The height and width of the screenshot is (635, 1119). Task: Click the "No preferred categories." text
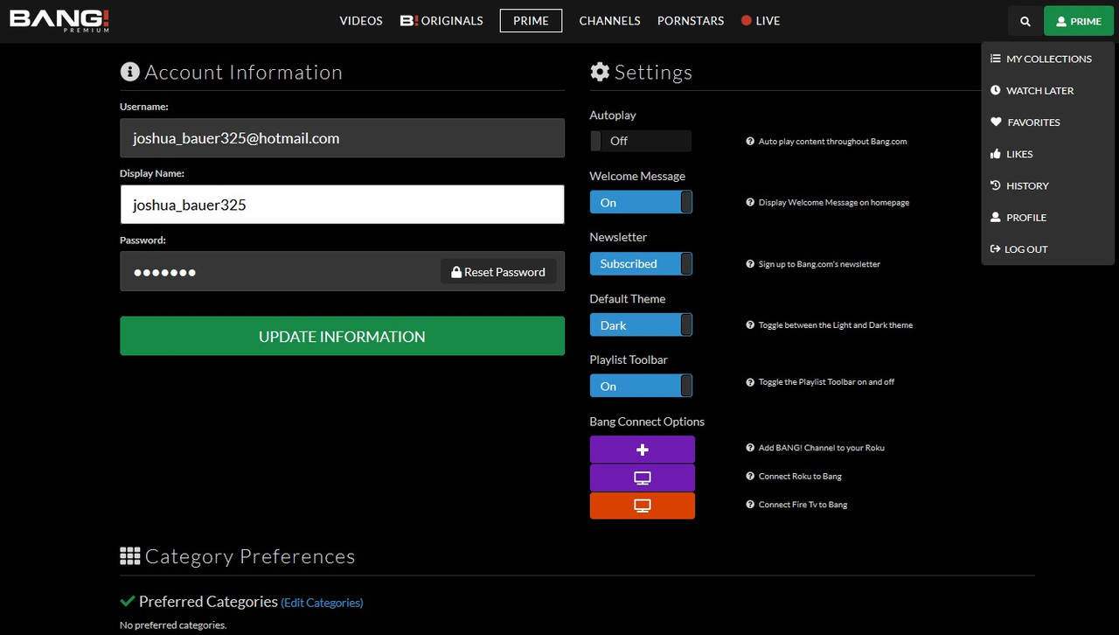click(173, 625)
